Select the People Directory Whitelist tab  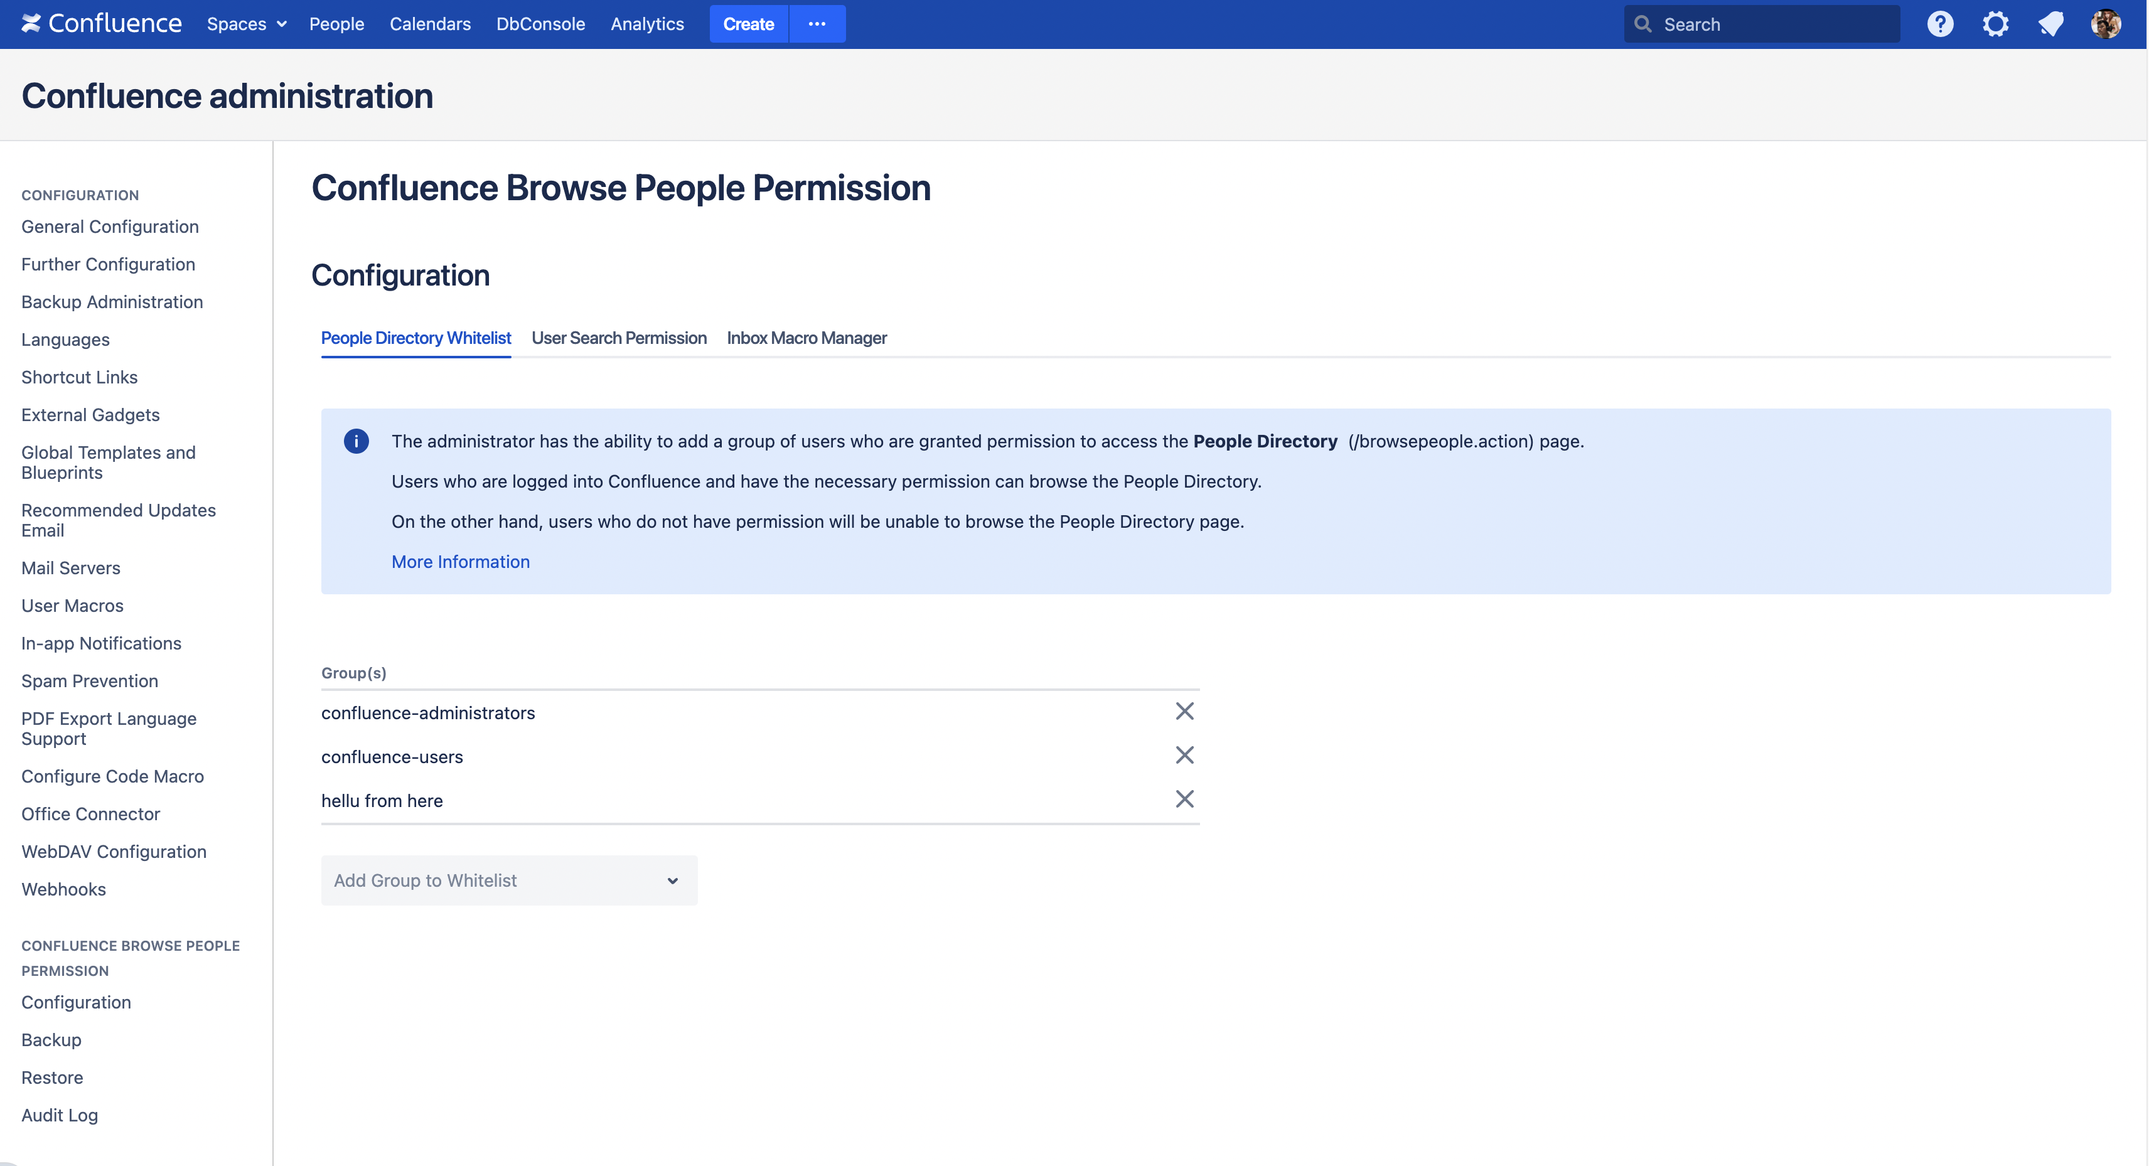[x=415, y=338]
